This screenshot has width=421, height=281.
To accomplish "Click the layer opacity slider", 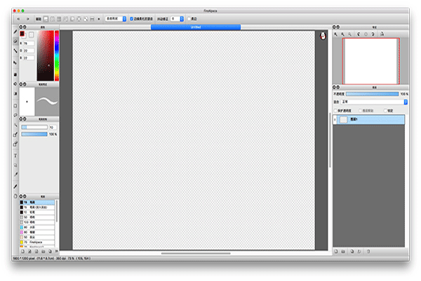I will (372, 93).
